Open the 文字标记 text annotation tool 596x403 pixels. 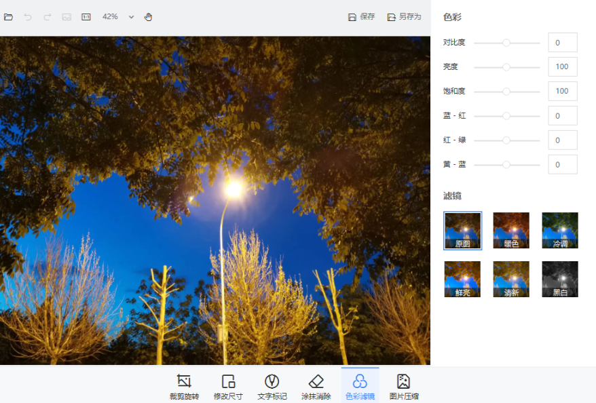(272, 386)
